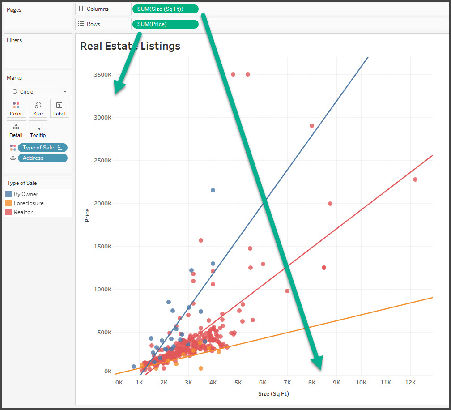Image resolution: width=451 pixels, height=410 pixels.
Task: Open the SUM(Size (Sq Ft)) pill menu
Action: (x=165, y=9)
